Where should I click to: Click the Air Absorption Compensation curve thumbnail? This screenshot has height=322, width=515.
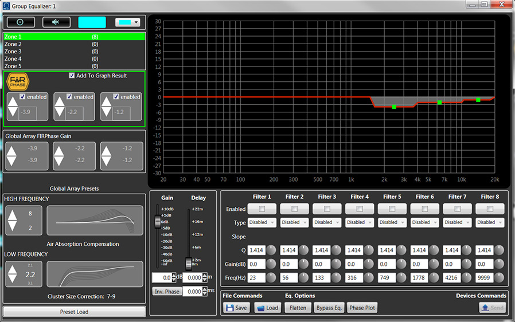[95, 220]
